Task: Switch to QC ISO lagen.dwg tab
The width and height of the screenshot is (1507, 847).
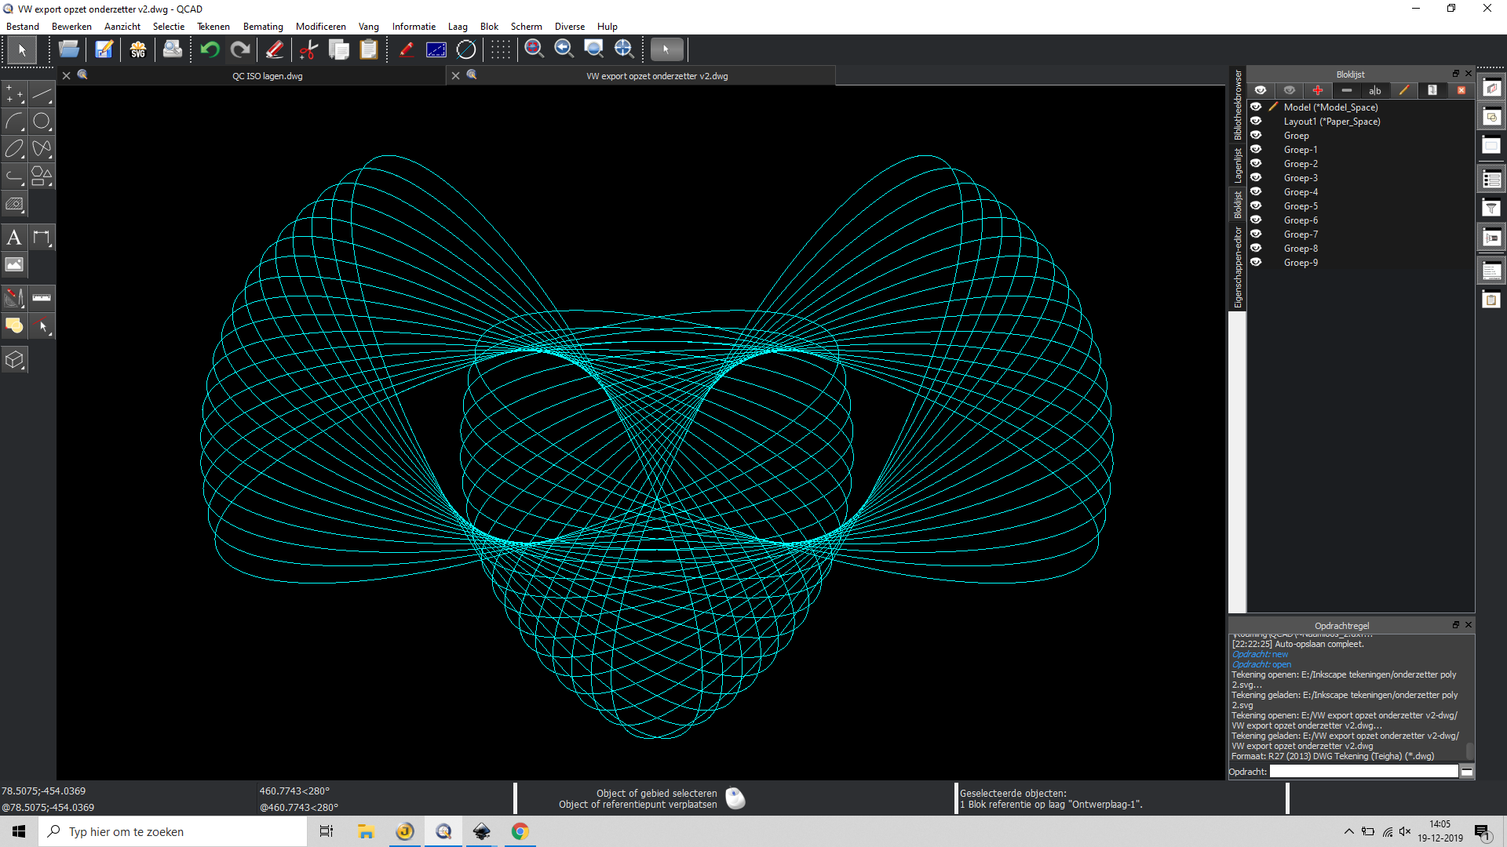Action: tap(267, 76)
